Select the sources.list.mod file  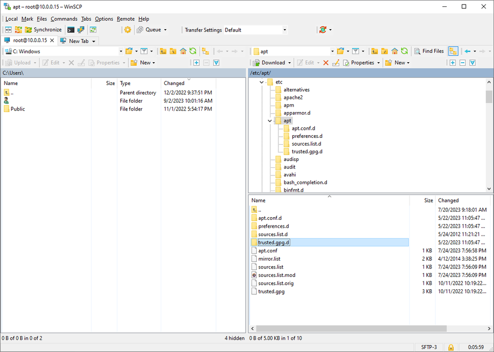276,275
